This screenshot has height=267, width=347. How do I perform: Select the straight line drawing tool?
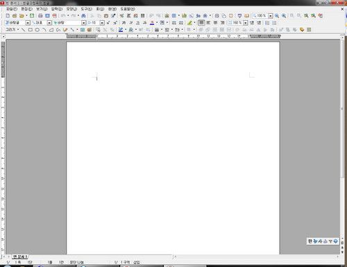[x=24, y=30]
